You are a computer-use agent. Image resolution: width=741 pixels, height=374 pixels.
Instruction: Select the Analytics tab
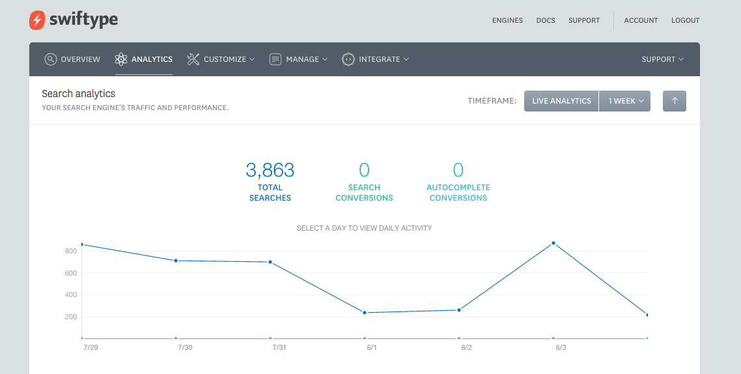144,59
